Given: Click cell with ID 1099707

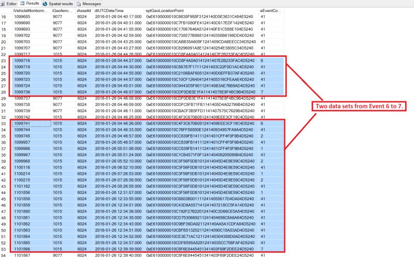Looking at the screenshot, I should (22, 48).
